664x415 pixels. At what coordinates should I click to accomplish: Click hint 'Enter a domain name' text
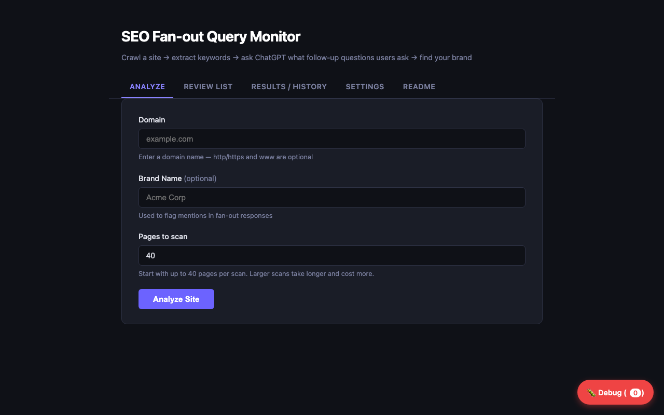[226, 157]
